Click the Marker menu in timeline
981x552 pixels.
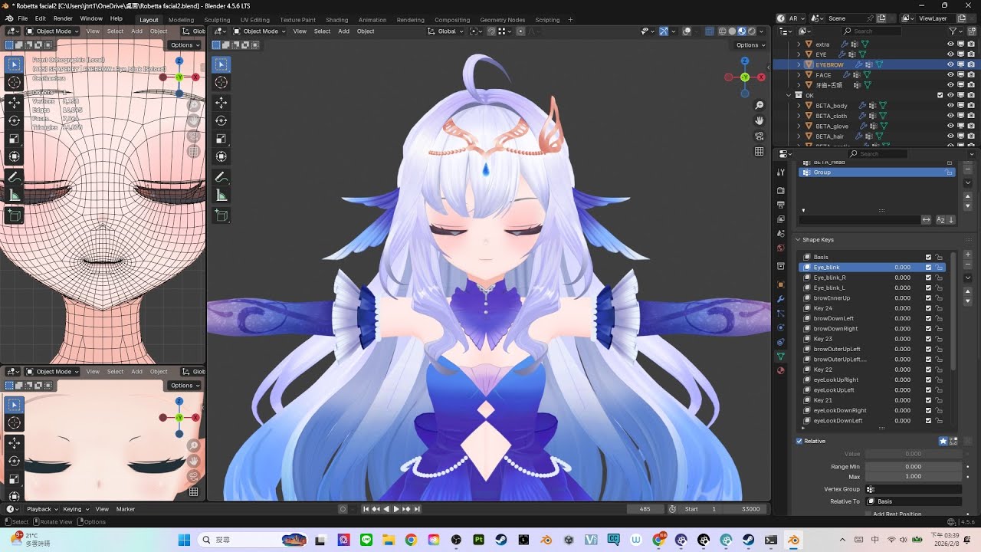(x=126, y=509)
